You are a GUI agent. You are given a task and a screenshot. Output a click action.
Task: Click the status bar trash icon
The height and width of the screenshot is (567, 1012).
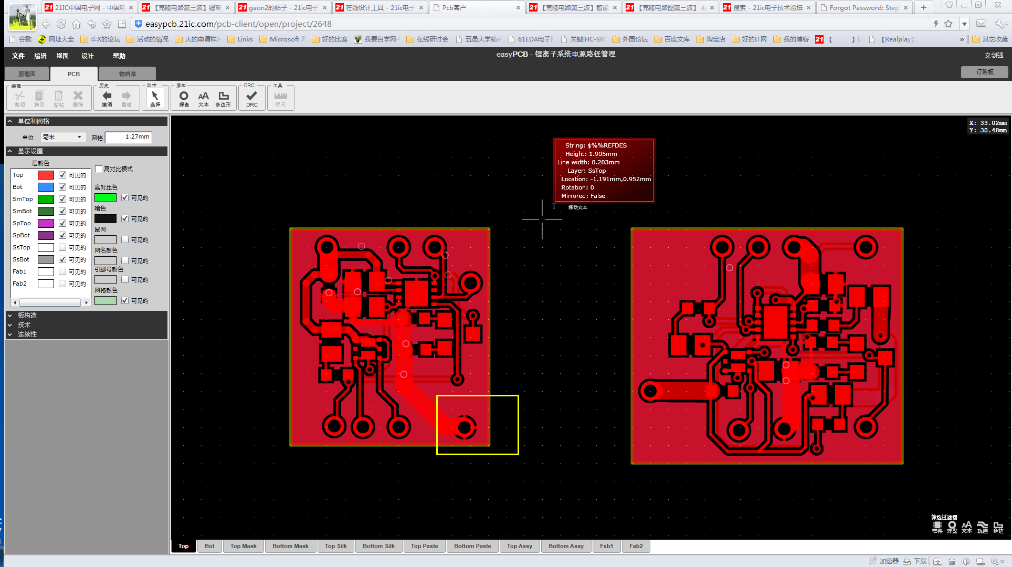point(952,561)
